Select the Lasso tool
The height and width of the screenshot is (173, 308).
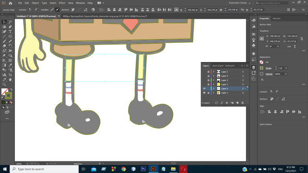(x=4, y=27)
